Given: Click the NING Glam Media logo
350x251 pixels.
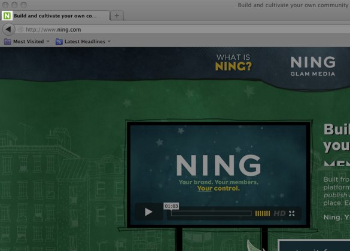Looking at the screenshot, I should [313, 66].
